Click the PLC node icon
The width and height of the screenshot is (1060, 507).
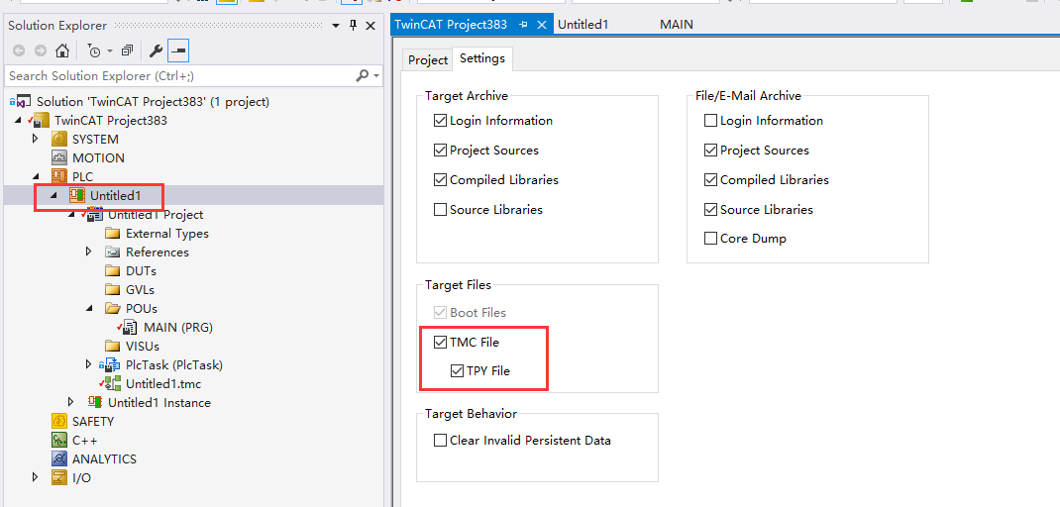point(59,177)
